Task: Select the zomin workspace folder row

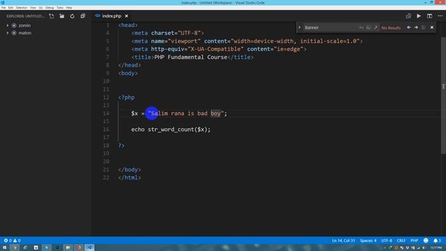Action: [x=45, y=26]
